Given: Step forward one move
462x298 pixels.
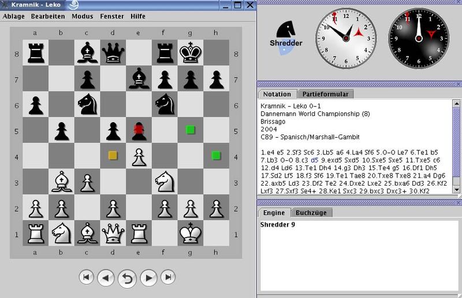Looking at the screenshot, I should (x=148, y=278).
